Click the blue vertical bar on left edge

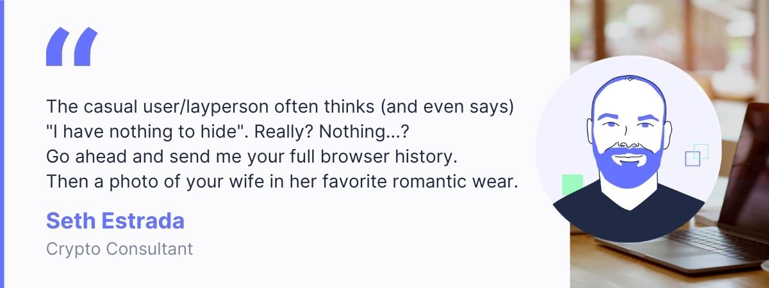click(x=2, y=144)
